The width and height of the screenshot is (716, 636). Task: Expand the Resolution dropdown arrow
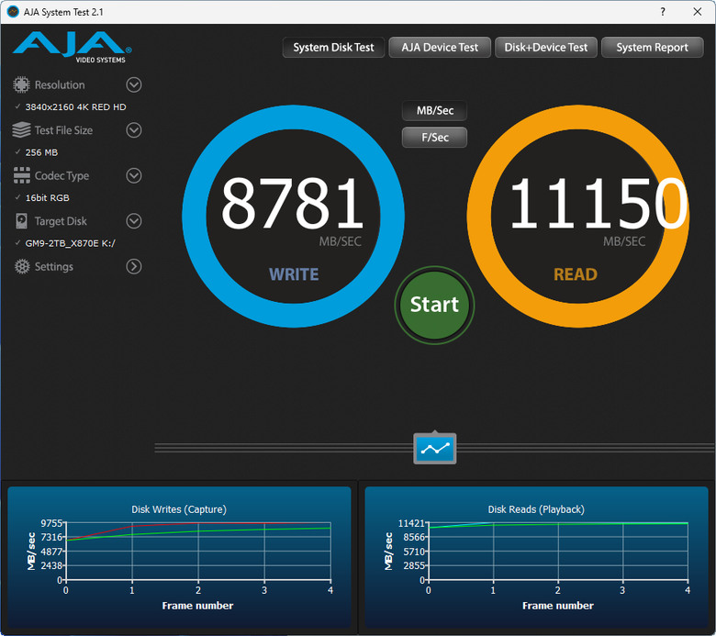point(134,85)
